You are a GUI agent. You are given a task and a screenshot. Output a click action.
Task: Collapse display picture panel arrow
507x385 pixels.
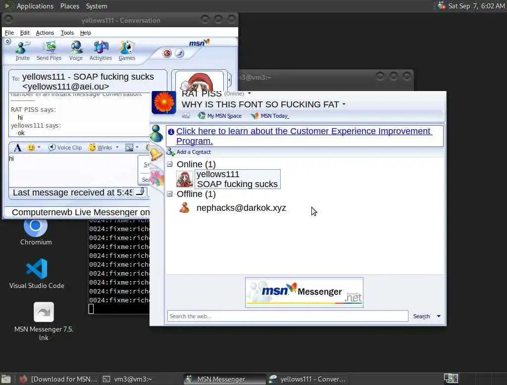[230, 80]
